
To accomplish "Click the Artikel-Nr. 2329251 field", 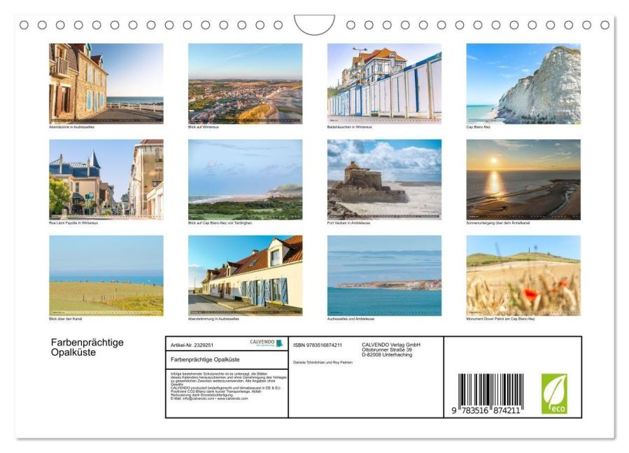I will click(x=192, y=345).
